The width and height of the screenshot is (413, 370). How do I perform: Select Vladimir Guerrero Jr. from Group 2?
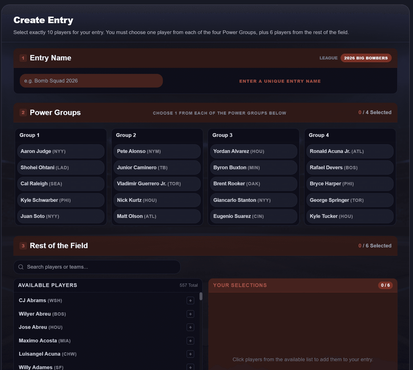tap(157, 184)
